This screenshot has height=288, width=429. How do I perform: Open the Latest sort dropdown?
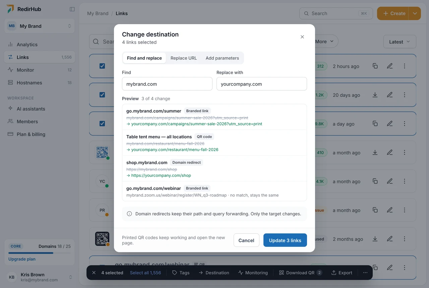pos(400,42)
